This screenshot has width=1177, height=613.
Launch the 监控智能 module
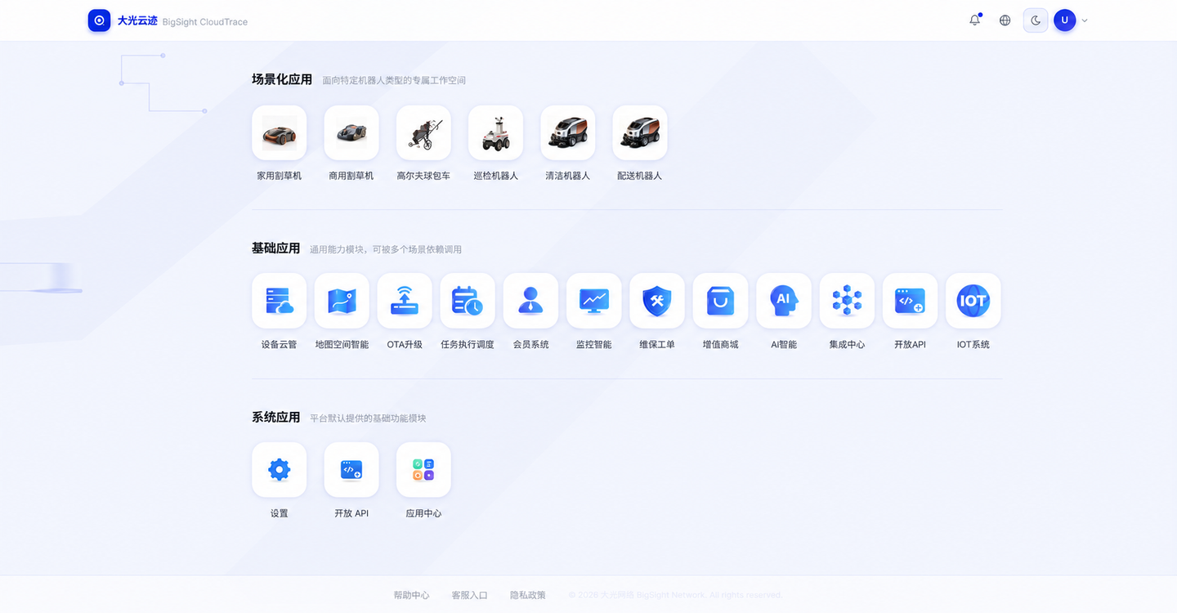(x=594, y=301)
